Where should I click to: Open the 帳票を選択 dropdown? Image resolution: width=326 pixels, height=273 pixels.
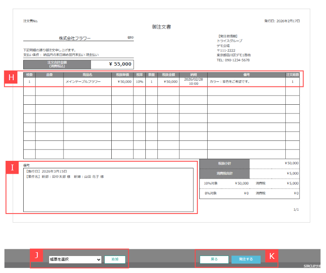(x=75, y=259)
